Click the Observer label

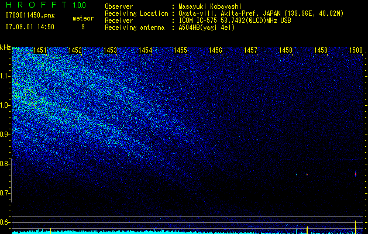(x=119, y=7)
